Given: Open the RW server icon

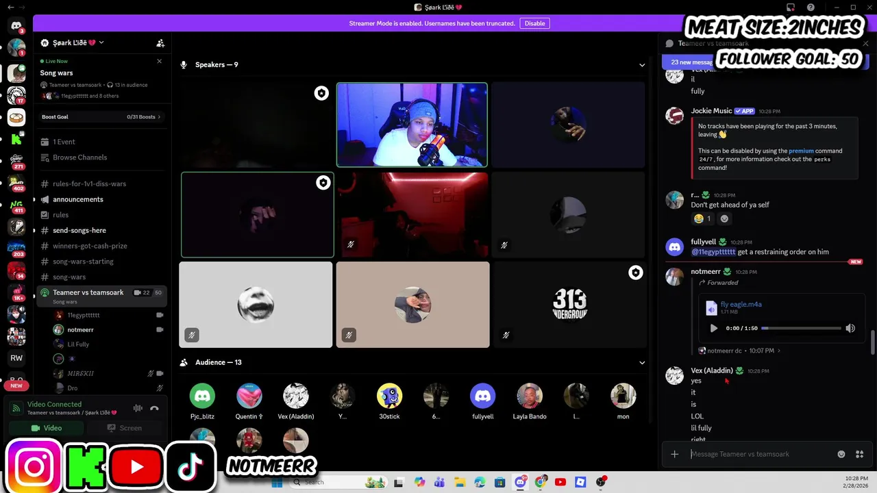Looking at the screenshot, I should tap(16, 357).
